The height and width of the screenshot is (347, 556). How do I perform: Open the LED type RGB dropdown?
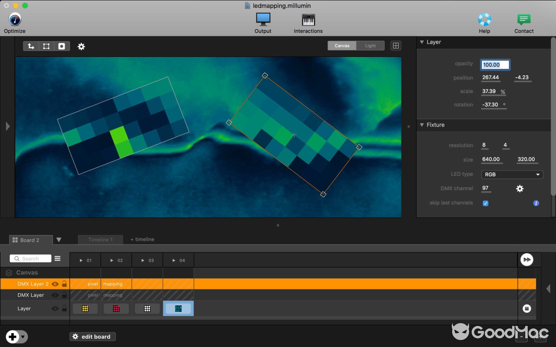pos(512,174)
